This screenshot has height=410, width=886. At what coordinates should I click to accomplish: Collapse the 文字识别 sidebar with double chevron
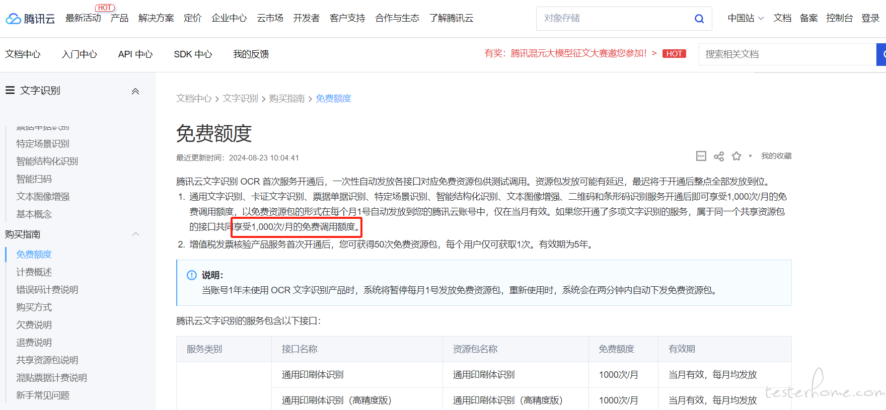click(x=135, y=91)
